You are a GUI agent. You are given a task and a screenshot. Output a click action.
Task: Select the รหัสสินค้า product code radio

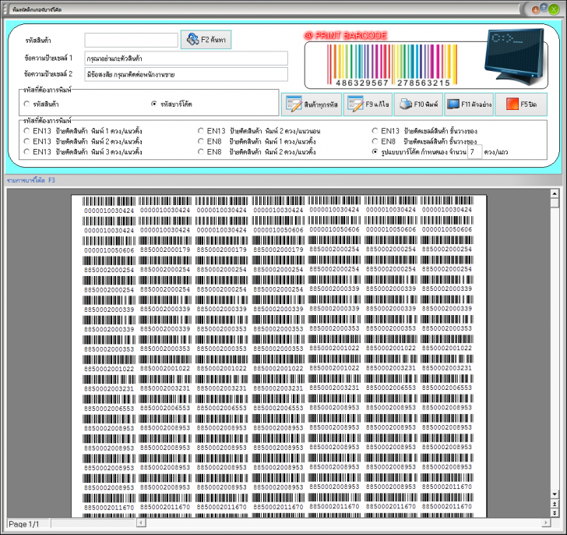[26, 104]
